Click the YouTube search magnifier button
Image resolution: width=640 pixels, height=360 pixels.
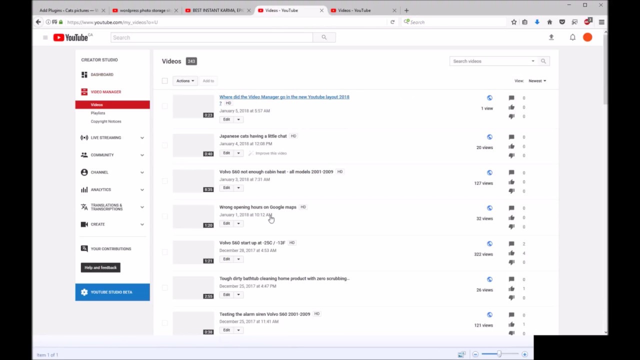(x=324, y=37)
